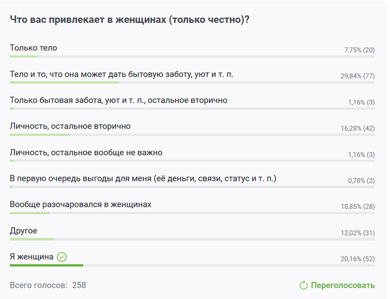The height and width of the screenshot is (299, 390).
Task: Click the 12,02% (31) result for "Другое"
Action: 358,233
